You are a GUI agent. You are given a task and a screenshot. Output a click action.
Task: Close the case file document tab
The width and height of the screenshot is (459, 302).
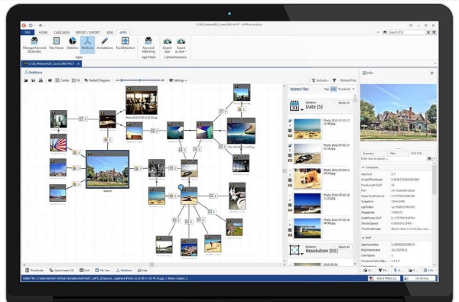79,63
